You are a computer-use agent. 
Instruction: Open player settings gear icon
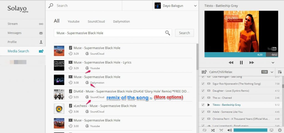280,130
